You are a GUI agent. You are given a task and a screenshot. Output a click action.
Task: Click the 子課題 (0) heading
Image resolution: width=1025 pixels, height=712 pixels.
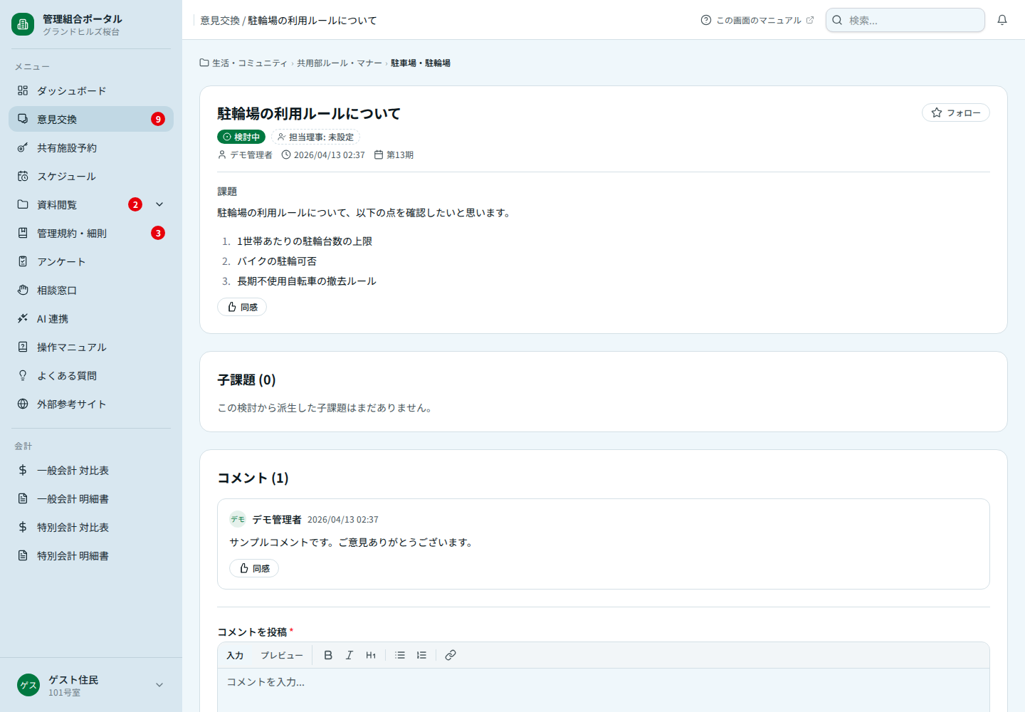[246, 379]
